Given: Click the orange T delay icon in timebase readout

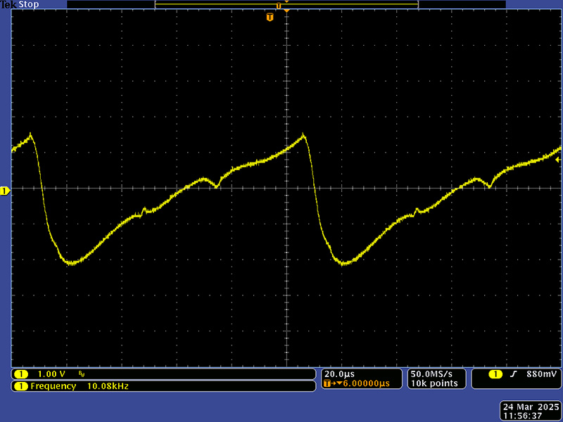Looking at the screenshot, I should pos(329,383).
